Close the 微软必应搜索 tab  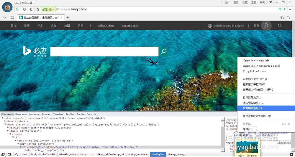pyautogui.click(x=61, y=17)
